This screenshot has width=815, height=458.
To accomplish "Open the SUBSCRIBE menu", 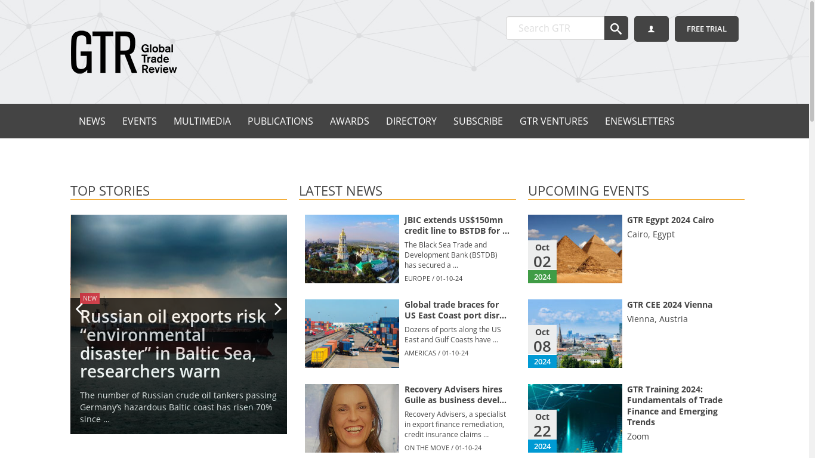I will coord(478,121).
